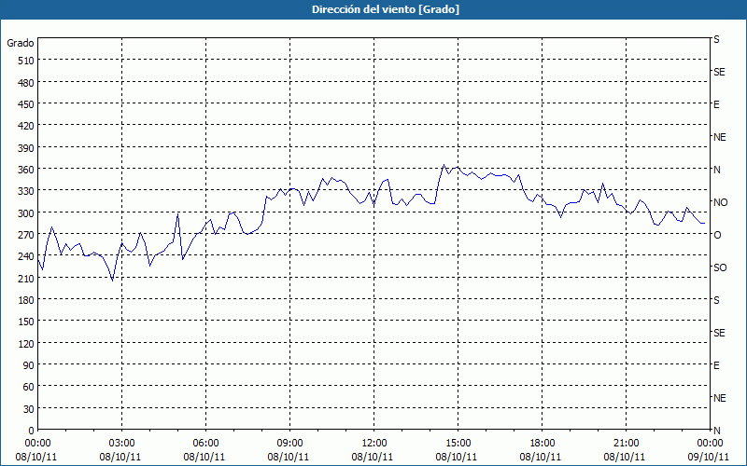Click the wind direction line peak near 15:00
Viewport: 747px width, 466px height.
[444, 165]
